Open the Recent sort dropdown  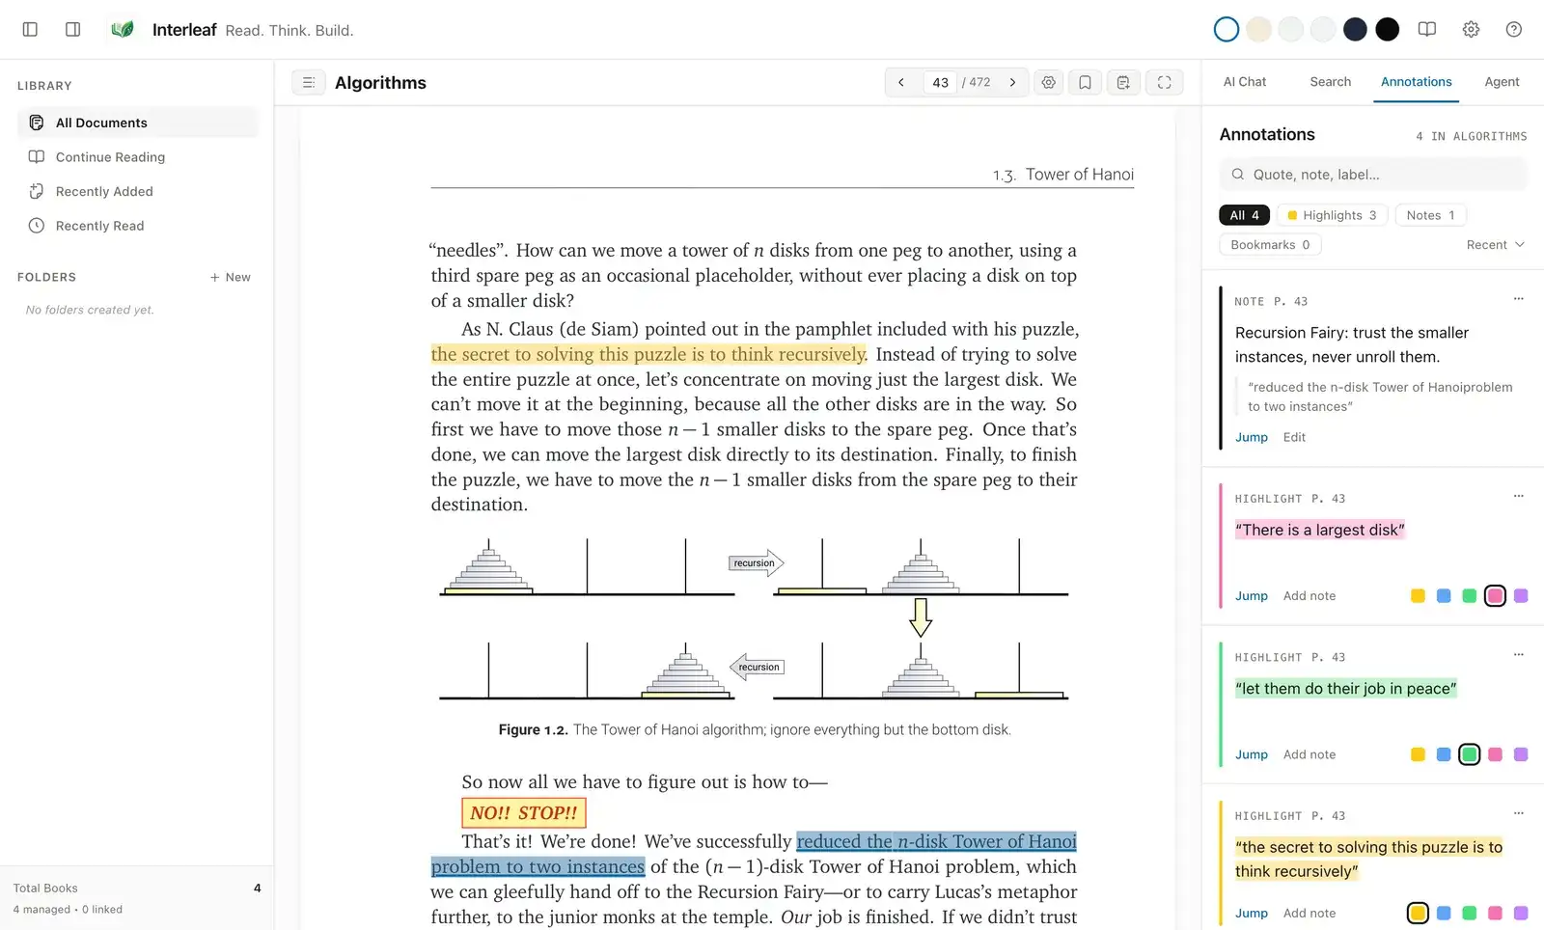pyautogui.click(x=1496, y=245)
